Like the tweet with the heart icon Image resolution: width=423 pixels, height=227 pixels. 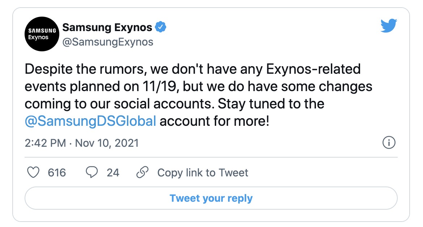33,172
